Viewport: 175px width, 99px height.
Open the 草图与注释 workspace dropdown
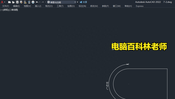pyautogui.click(x=62, y=2)
